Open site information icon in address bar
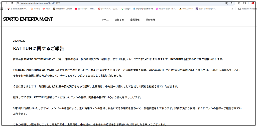This screenshot has width=257, height=127. 18,3
